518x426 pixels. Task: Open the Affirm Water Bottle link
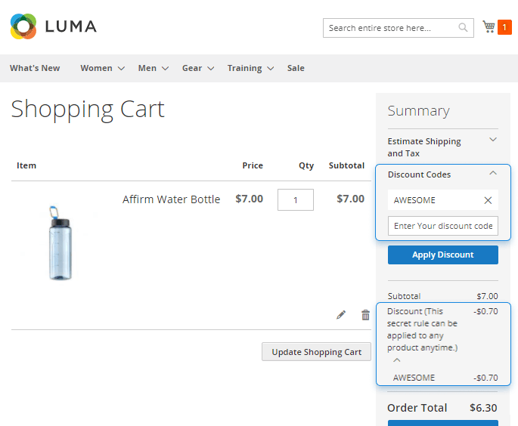click(x=171, y=199)
